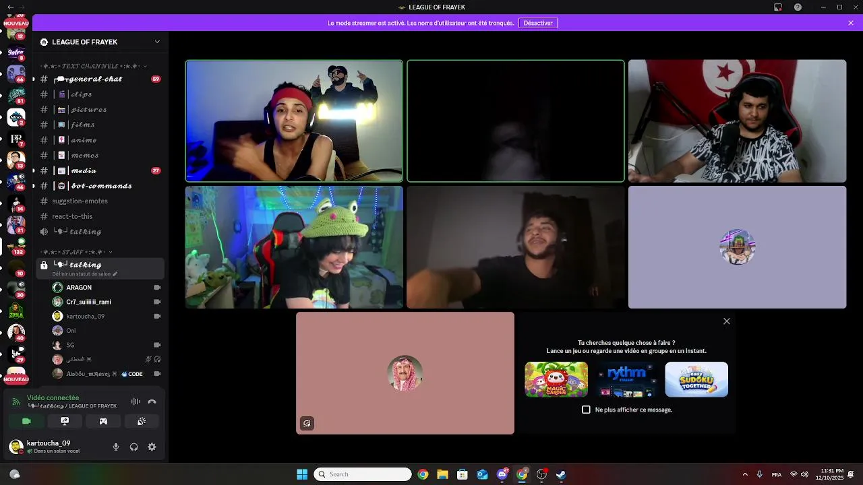Open the system tray volume icon
The image size is (863, 485).
(x=804, y=474)
